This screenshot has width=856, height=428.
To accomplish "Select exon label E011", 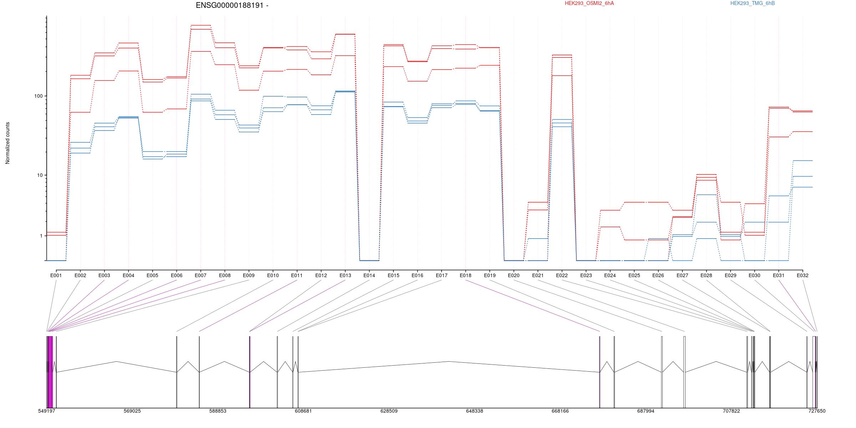I will click(x=297, y=275).
